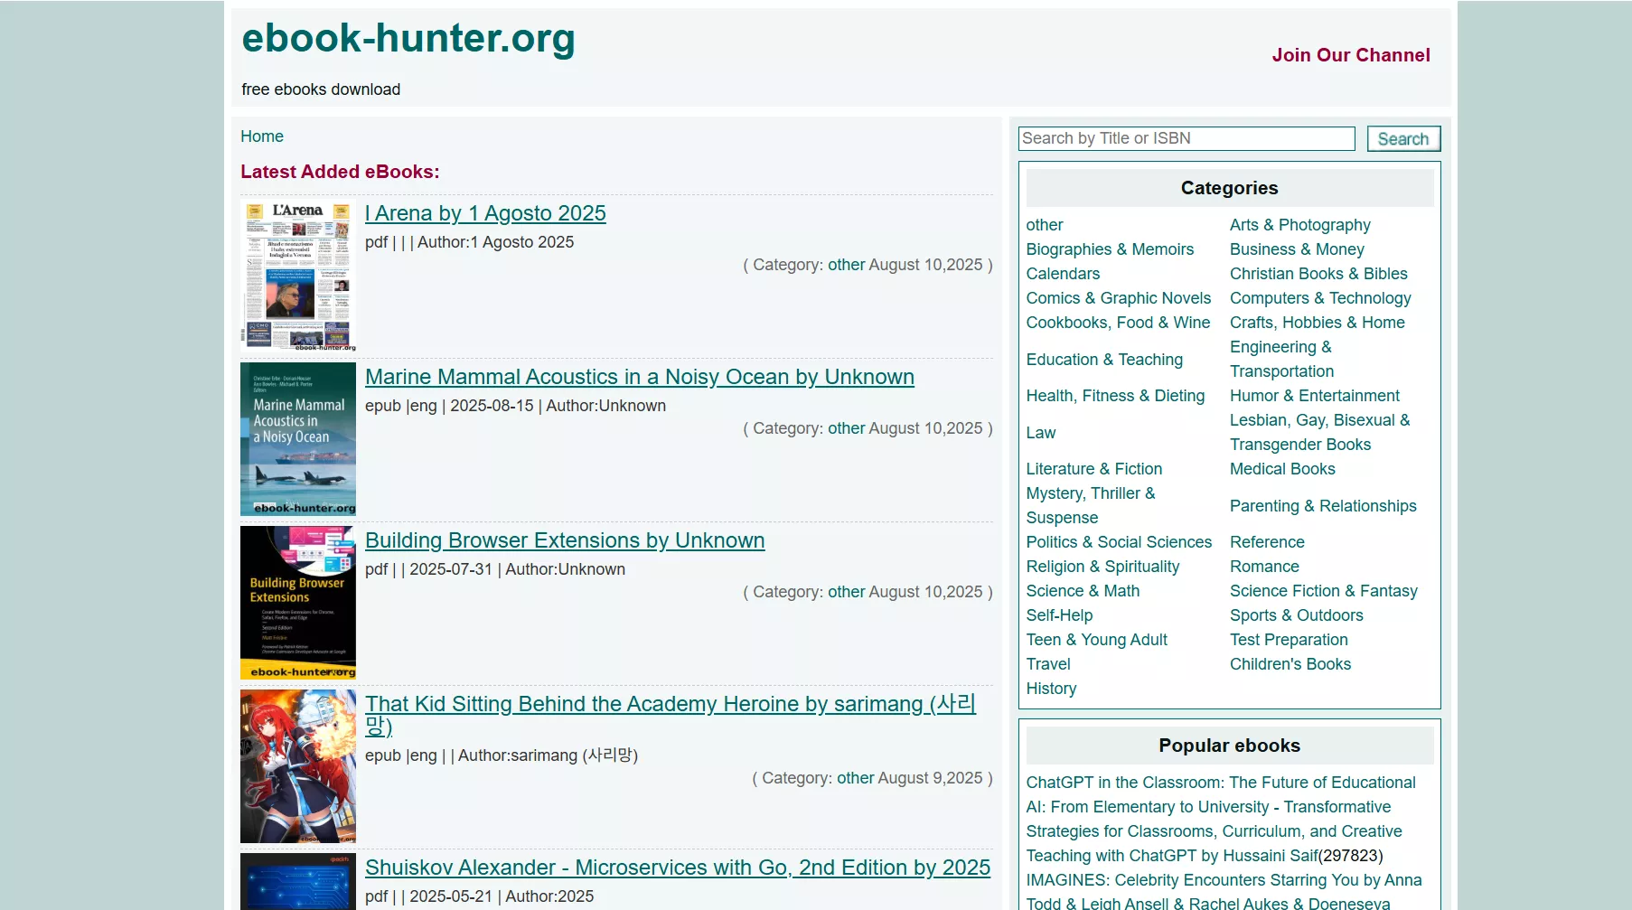Open Mystery, Thriller & Suspense category

click(x=1091, y=505)
